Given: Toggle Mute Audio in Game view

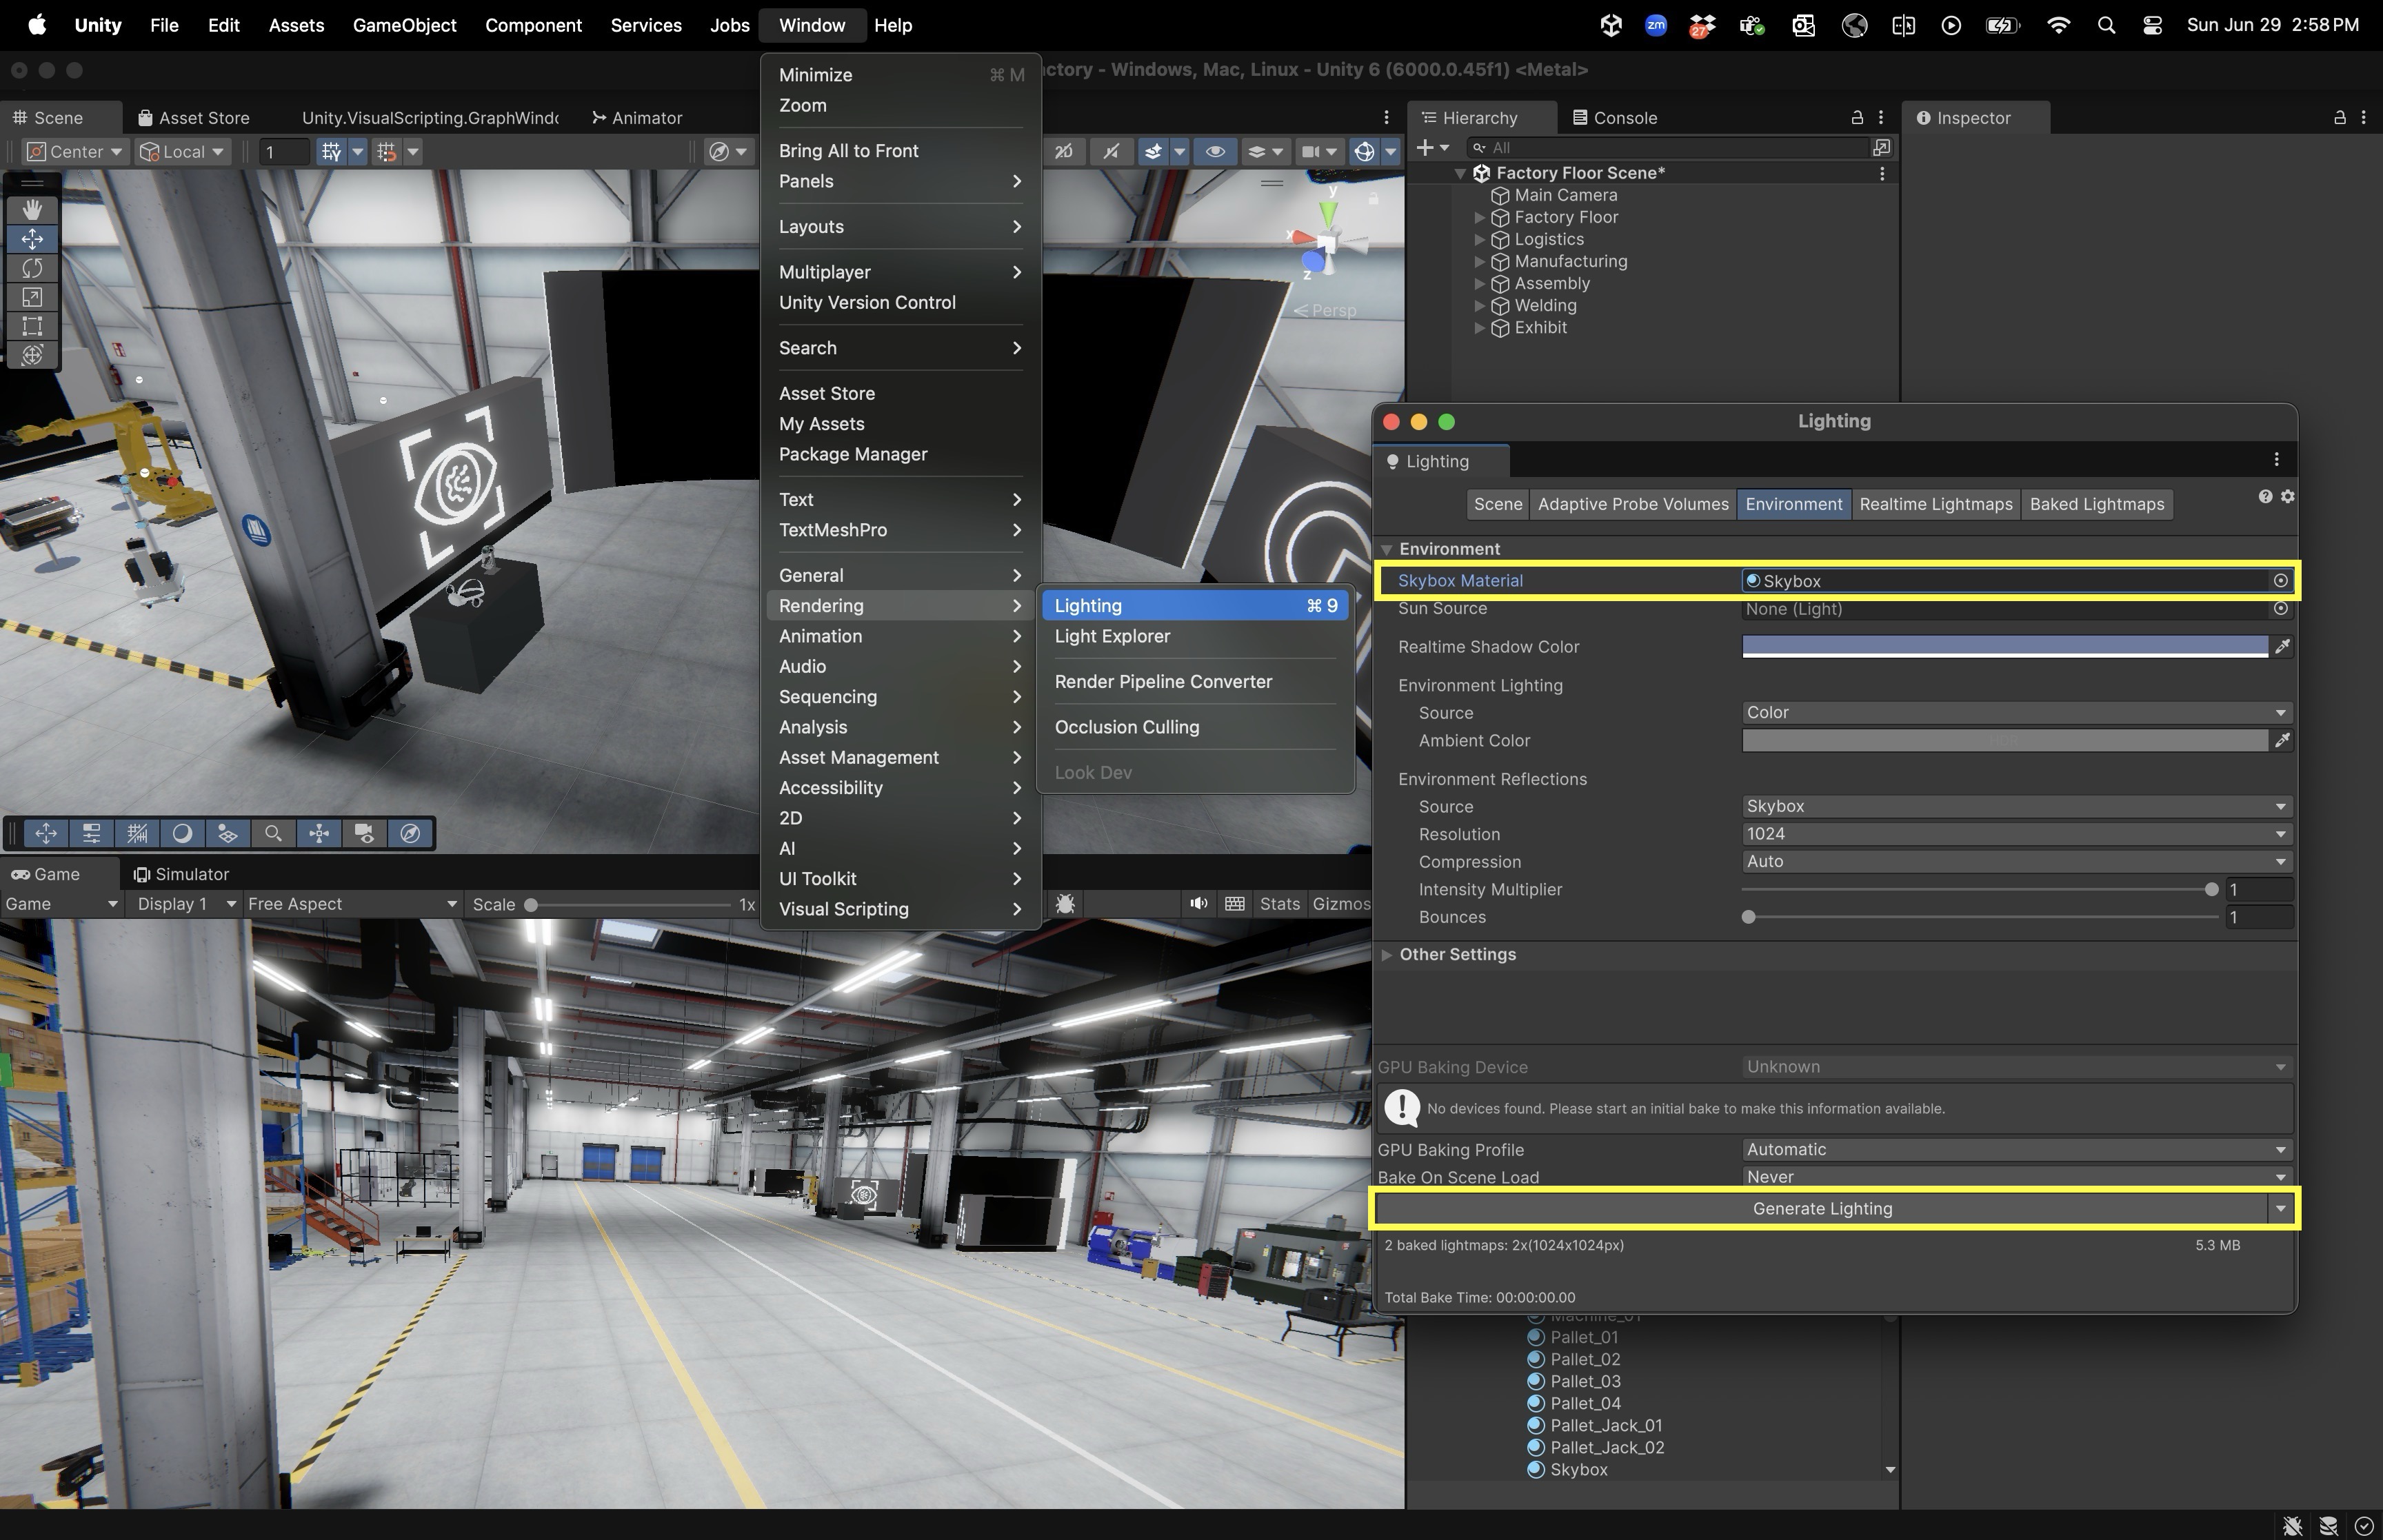Looking at the screenshot, I should (1198, 904).
